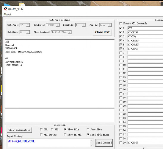163x149 pixels.
Task: Click the Close Port button
Action: tap(102, 32)
